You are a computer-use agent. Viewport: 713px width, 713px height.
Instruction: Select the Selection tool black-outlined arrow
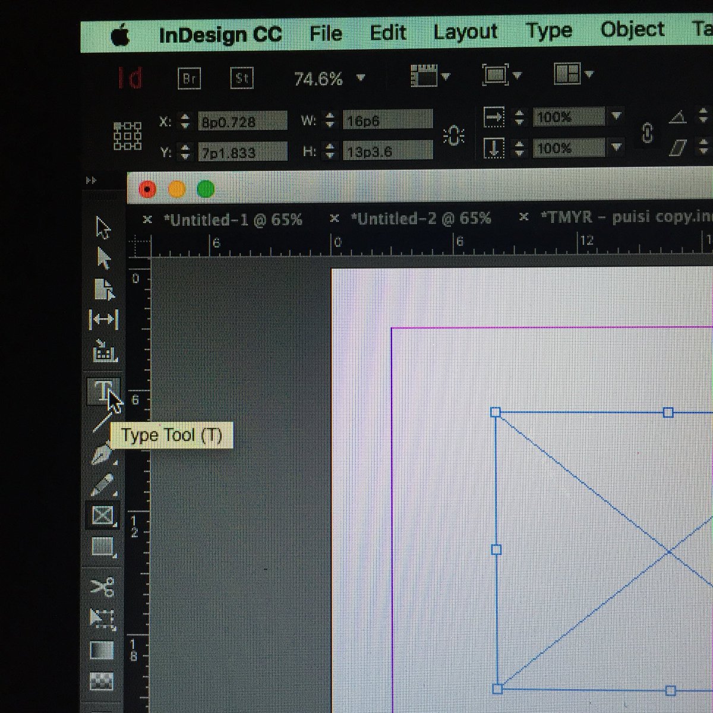[103, 228]
